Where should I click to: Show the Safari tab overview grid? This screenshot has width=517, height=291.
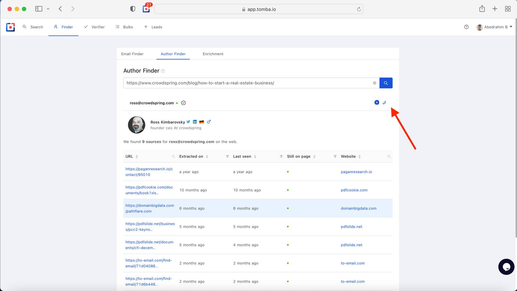[x=508, y=9]
